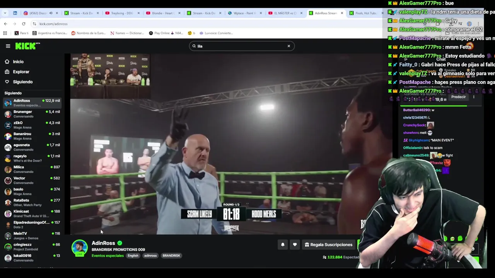Open the Kick hamburger menu
Screen dimensions: 495x278
coord(8,46)
